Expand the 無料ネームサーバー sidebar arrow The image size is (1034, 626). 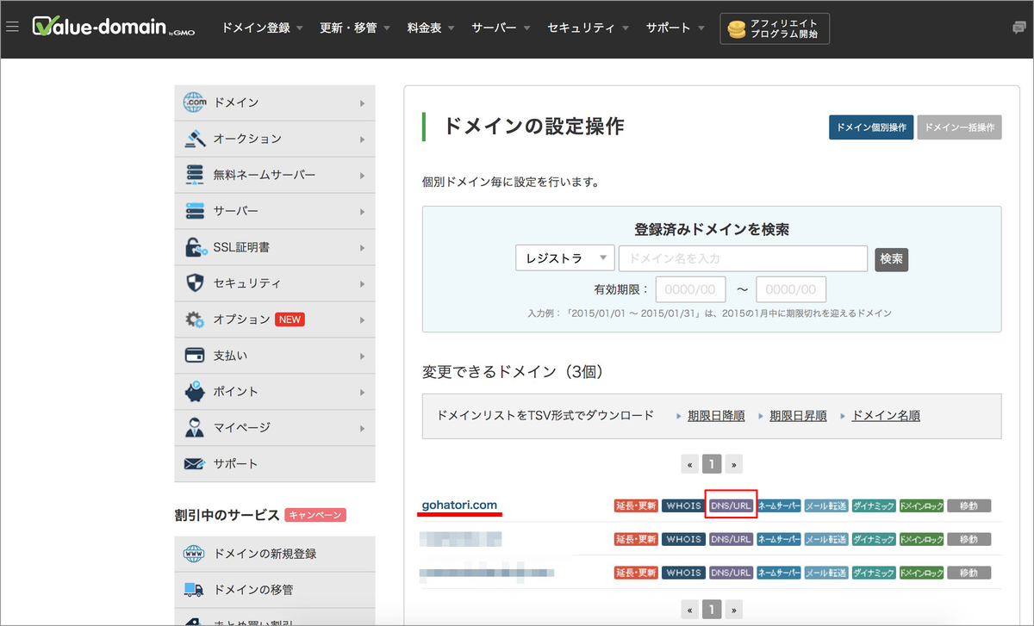(x=362, y=176)
